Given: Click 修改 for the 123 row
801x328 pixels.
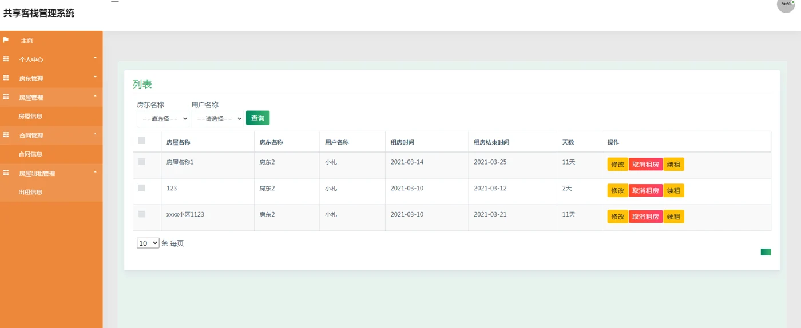Looking at the screenshot, I should 618,190.
